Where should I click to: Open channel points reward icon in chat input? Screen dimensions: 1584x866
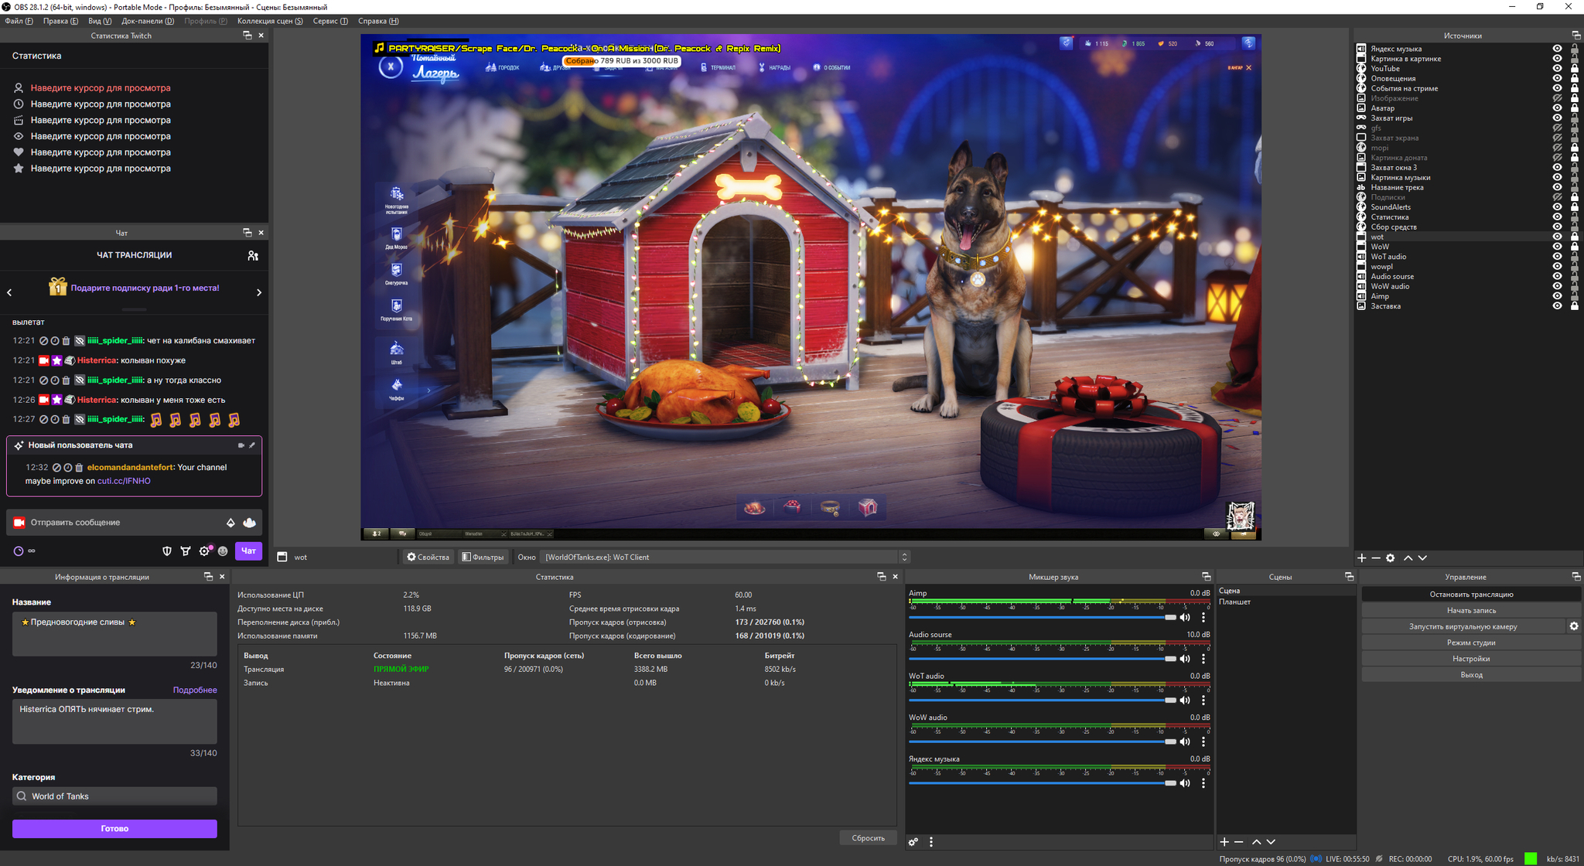click(x=249, y=523)
